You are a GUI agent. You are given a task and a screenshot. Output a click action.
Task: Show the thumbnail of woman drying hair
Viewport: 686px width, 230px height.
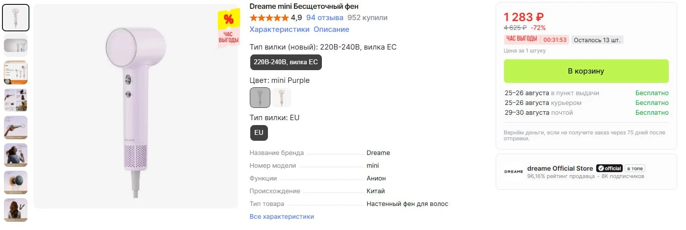click(16, 155)
